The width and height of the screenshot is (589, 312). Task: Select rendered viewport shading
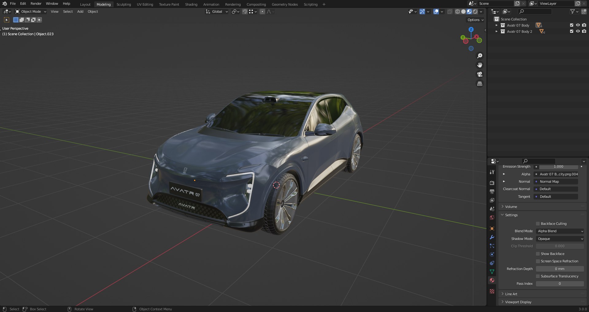pyautogui.click(x=475, y=11)
